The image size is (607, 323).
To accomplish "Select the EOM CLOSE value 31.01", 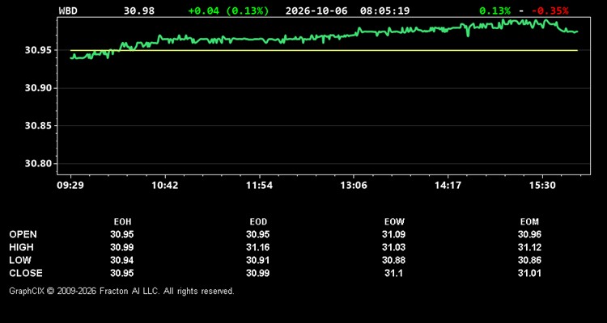I will pos(529,273).
